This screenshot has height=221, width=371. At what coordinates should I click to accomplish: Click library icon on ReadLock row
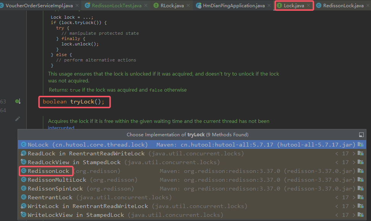point(361,153)
